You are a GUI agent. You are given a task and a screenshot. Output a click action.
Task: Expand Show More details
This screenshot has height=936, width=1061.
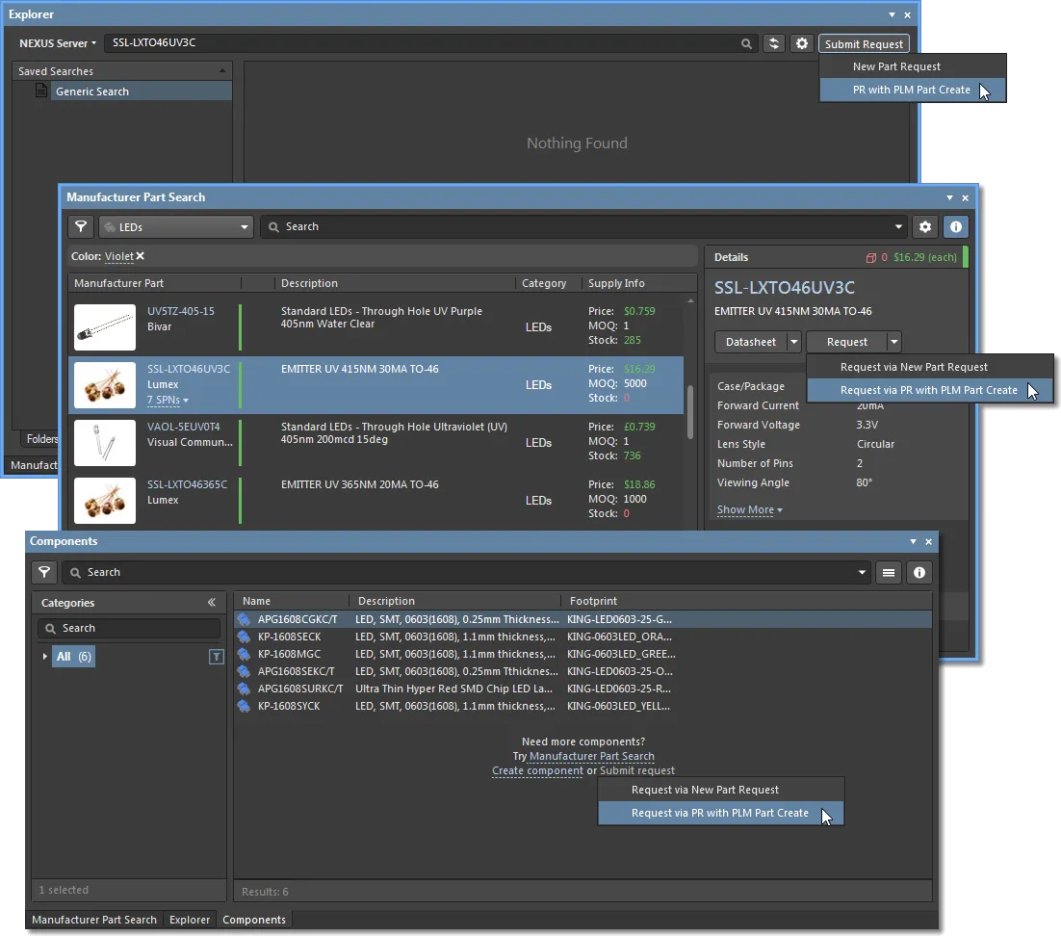pos(749,509)
